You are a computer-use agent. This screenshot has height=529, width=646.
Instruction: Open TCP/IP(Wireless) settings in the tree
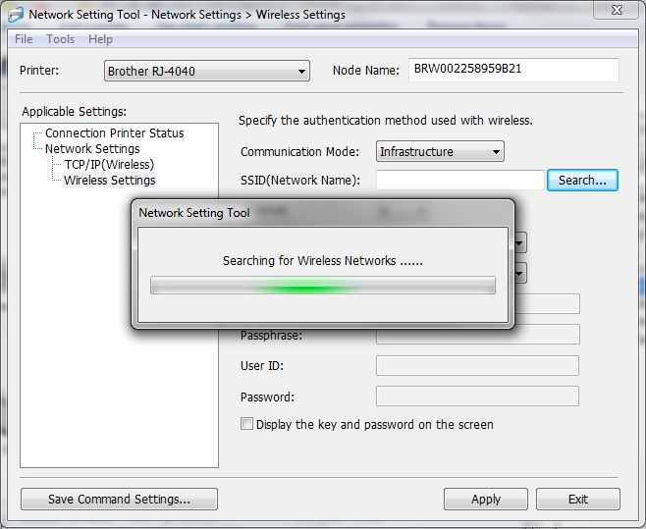click(109, 165)
